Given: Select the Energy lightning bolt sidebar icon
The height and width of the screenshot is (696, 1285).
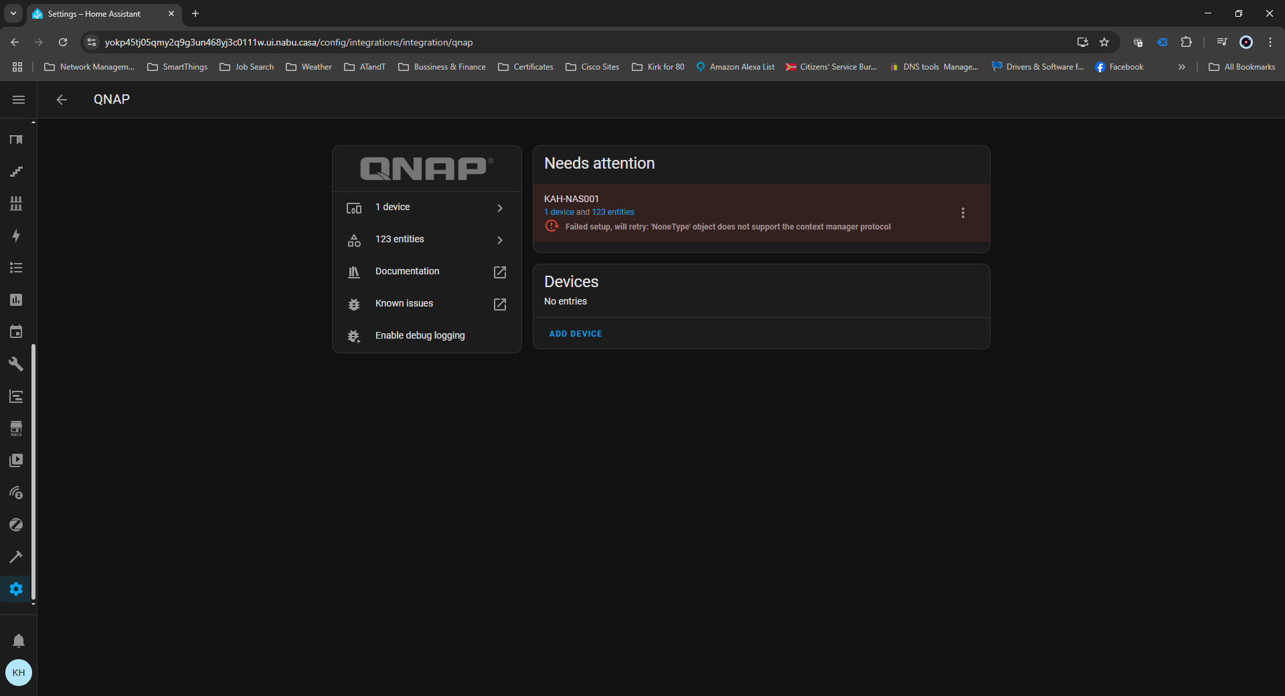Looking at the screenshot, I should pos(17,236).
